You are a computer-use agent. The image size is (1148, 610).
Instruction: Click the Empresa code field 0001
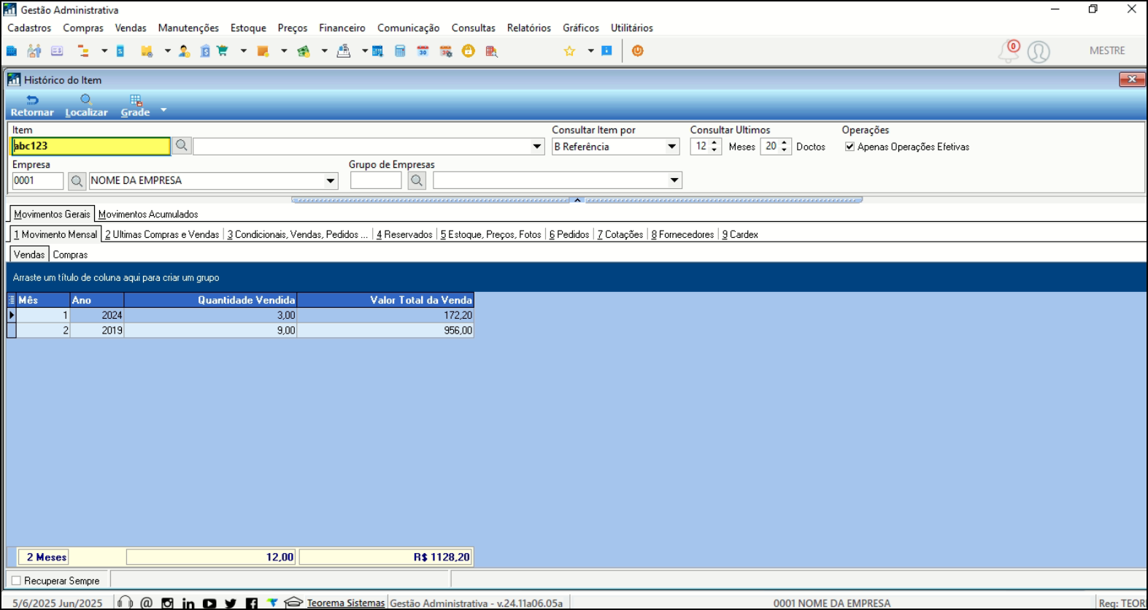[38, 180]
